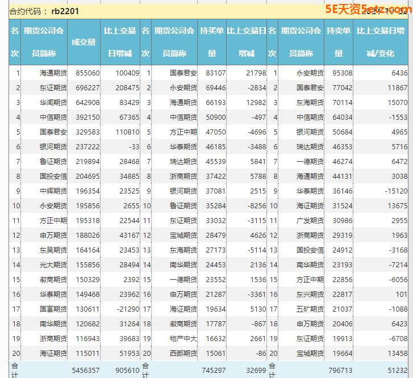Click the 持卖单量 column header
The image size is (413, 378).
click(339, 42)
